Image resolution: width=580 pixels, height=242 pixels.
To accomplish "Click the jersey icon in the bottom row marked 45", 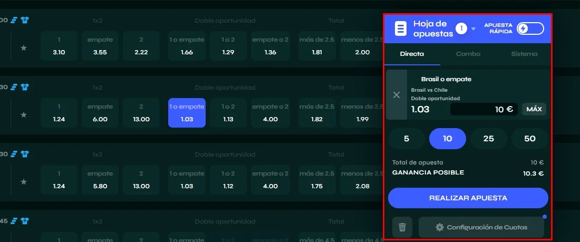I will [x=25, y=221].
